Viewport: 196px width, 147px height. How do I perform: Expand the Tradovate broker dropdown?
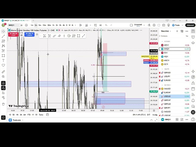[x=23, y=120]
